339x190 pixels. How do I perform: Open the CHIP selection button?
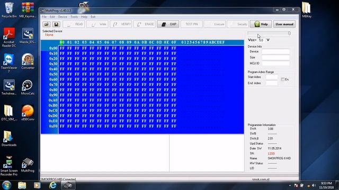[x=168, y=24]
